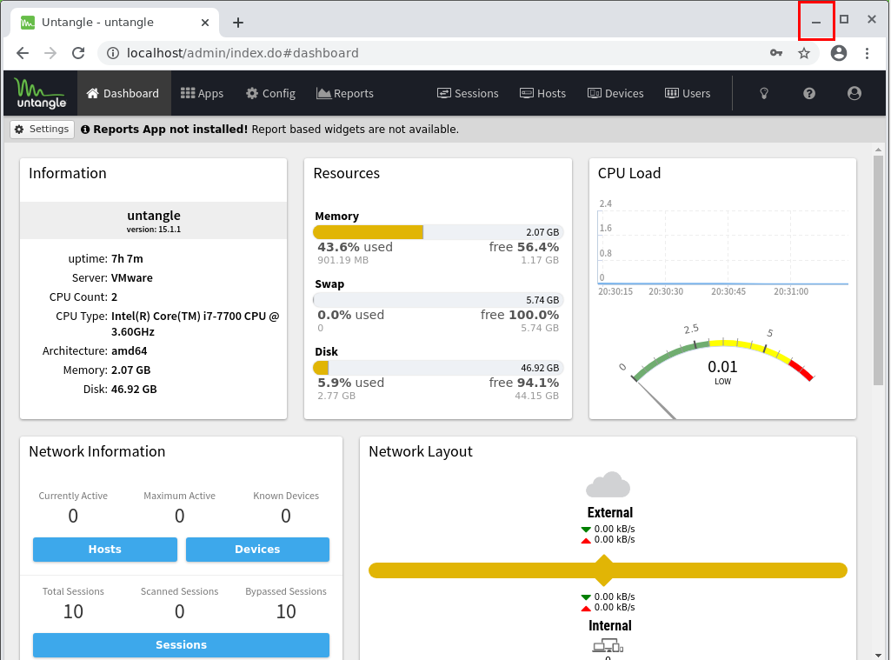Open the Config tab

tap(270, 92)
